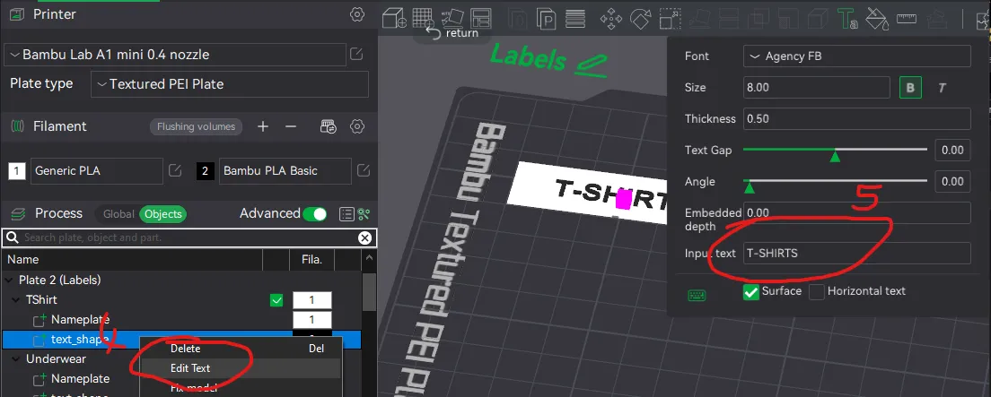The image size is (991, 397).
Task: Select Nameplate under TShirt
Action: 80,319
